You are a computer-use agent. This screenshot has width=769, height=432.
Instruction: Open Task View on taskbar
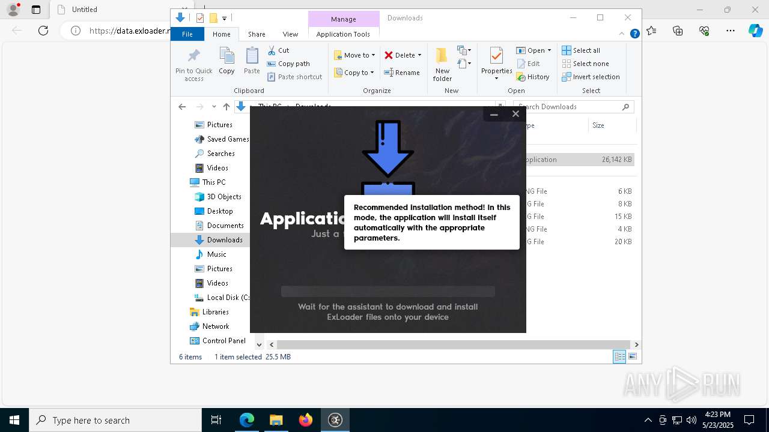(x=216, y=420)
